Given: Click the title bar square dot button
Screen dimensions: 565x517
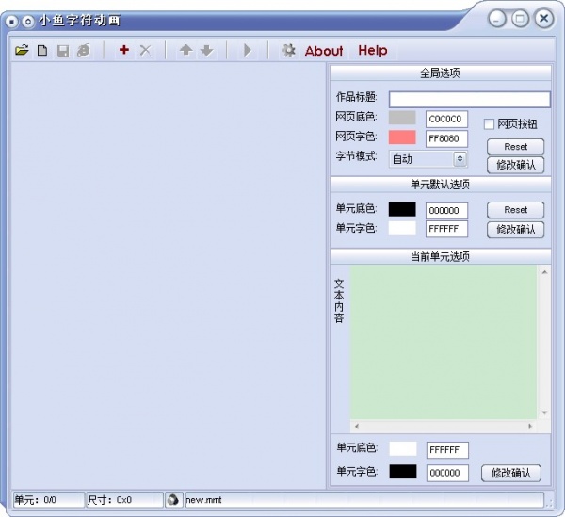Looking at the screenshot, I should point(11,22).
